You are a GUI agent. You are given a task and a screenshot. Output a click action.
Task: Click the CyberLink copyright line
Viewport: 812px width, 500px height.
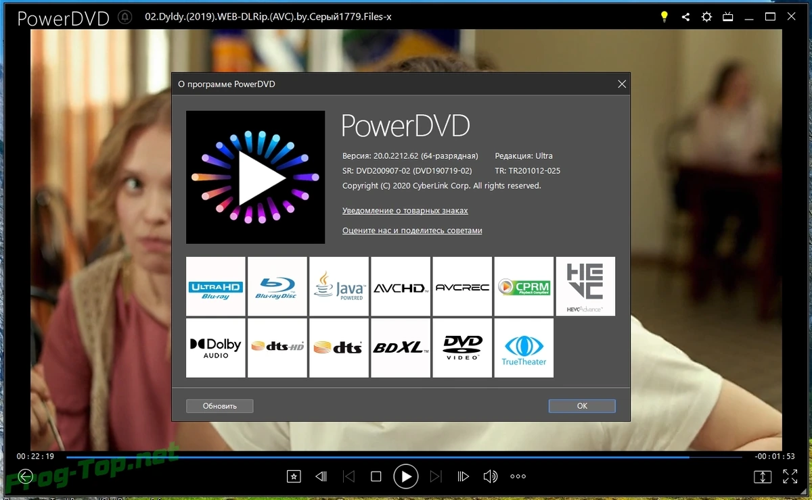point(442,186)
